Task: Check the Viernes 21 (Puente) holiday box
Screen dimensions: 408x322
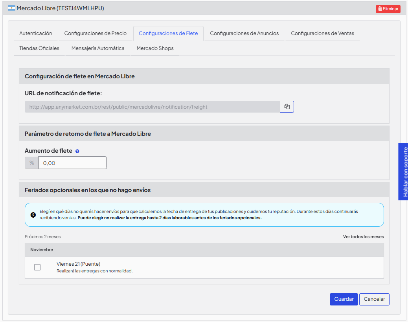Action: [x=37, y=267]
